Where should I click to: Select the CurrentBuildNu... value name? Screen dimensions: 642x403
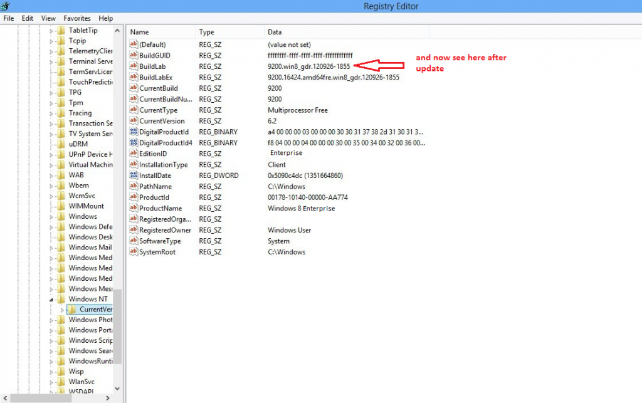[166, 99]
